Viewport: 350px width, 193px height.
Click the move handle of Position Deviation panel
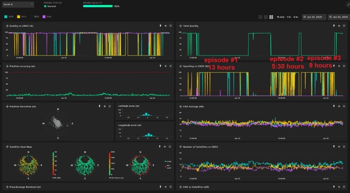(x=7, y=106)
